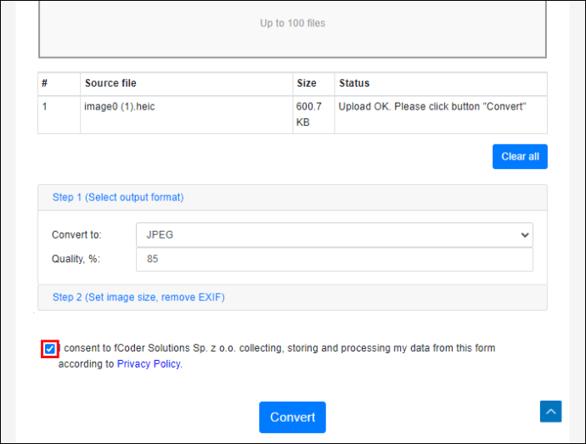The width and height of the screenshot is (586, 444).
Task: Open the Privacy Policy link
Action: pos(149,364)
